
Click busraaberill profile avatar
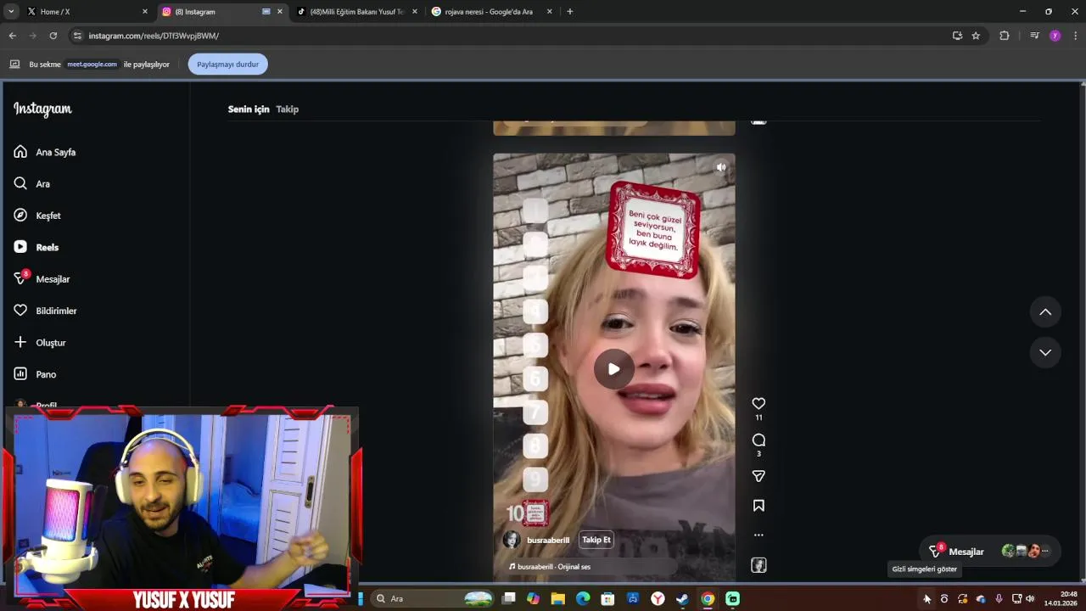tap(512, 540)
